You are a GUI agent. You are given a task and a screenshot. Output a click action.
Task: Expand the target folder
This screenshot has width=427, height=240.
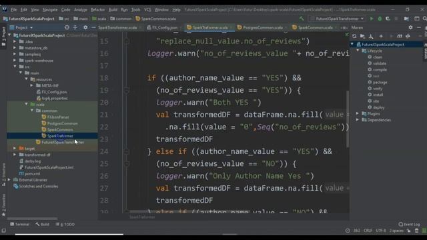15,148
